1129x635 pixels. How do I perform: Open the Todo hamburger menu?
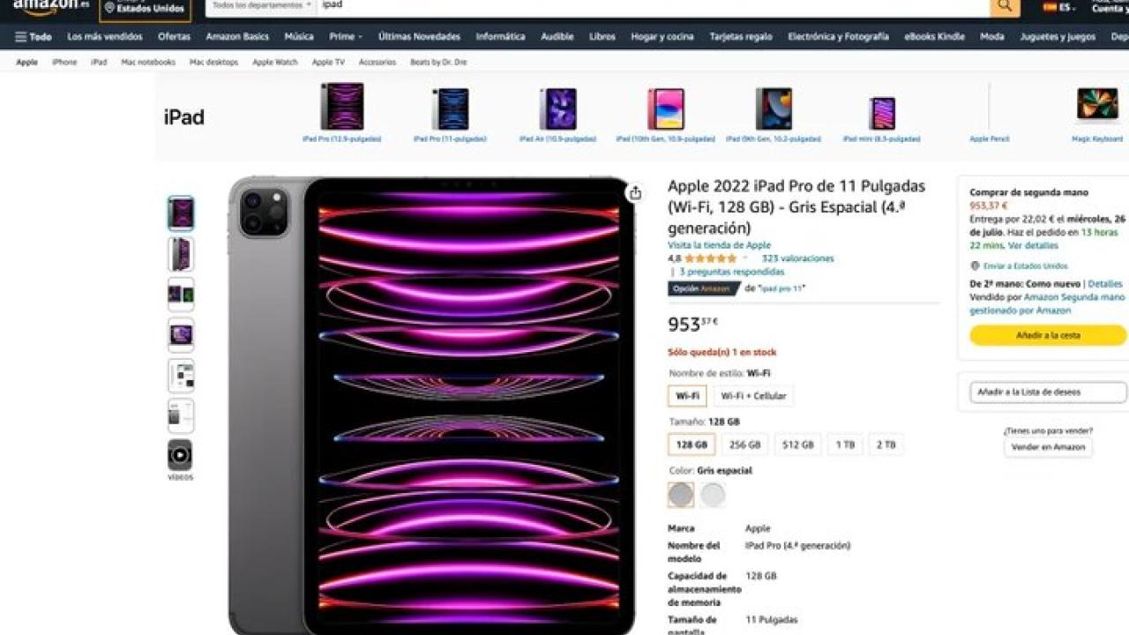click(x=33, y=37)
